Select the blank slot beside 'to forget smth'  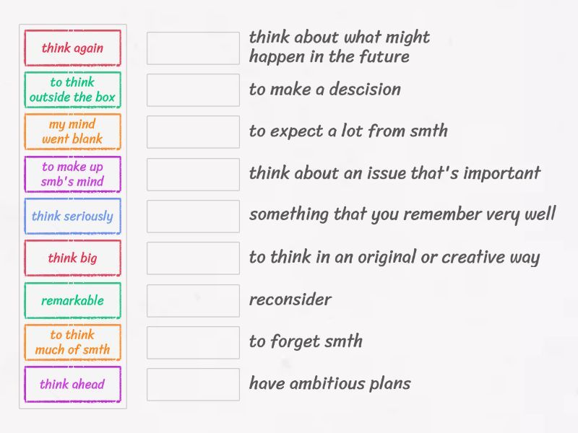pos(193,342)
